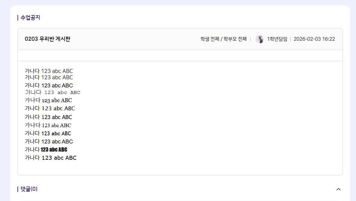
Task: Click the thin Times-style serif text line
Action: pos(48,125)
